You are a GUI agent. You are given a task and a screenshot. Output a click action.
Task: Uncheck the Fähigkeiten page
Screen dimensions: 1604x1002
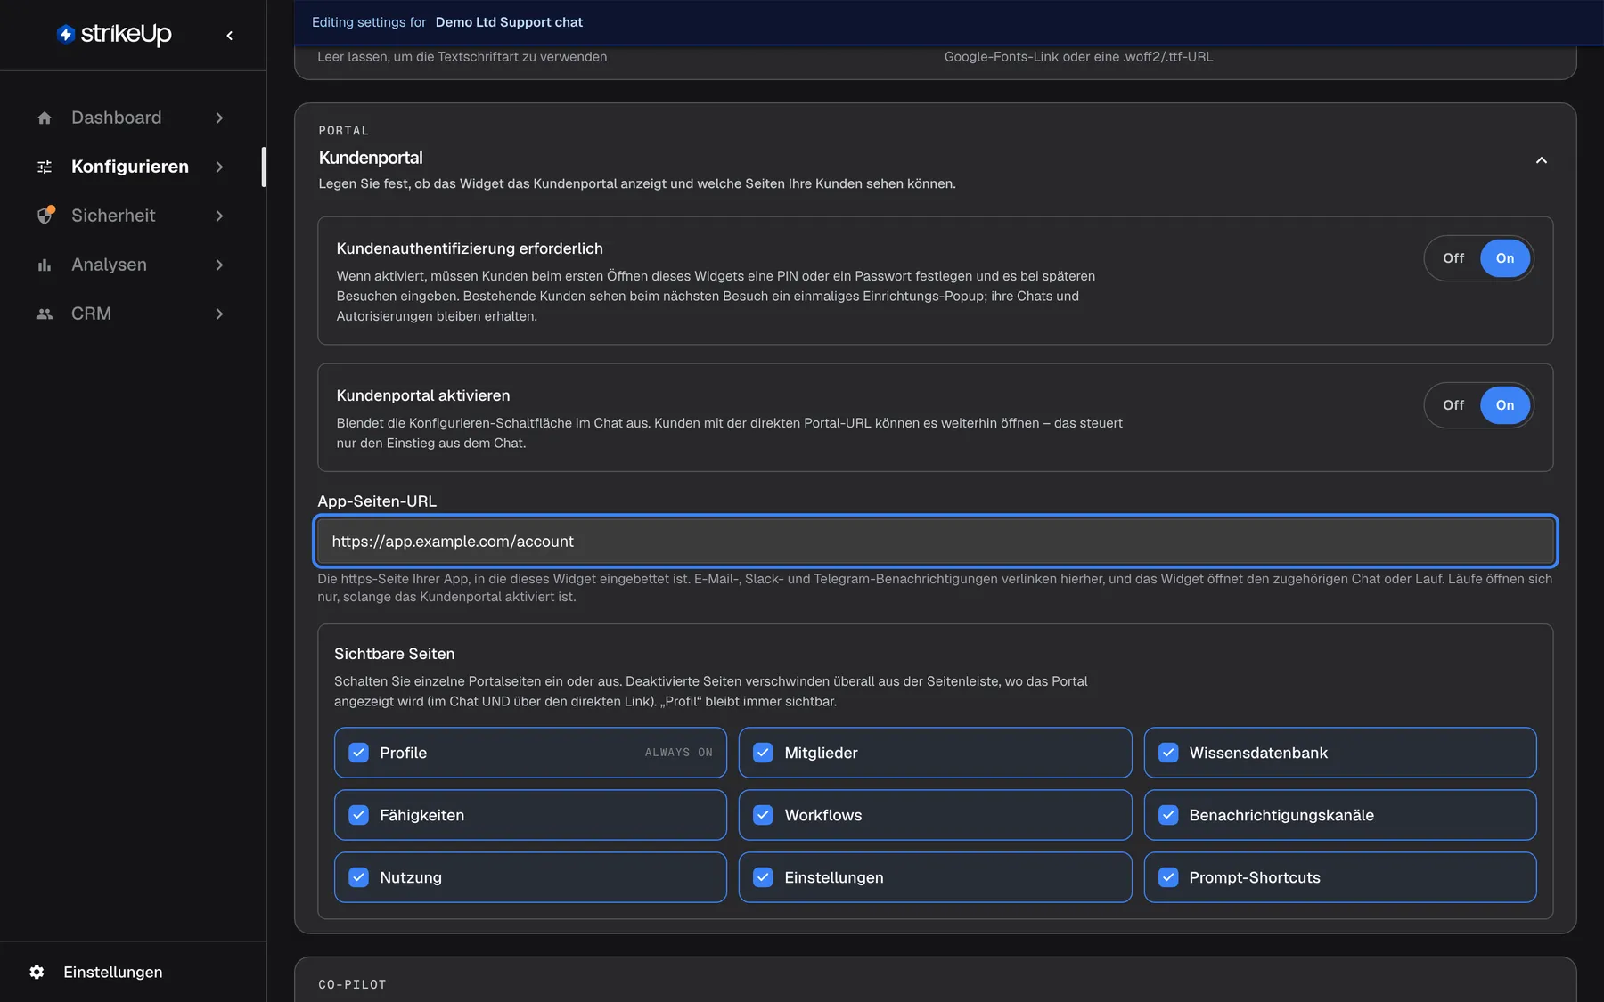pyautogui.click(x=358, y=815)
